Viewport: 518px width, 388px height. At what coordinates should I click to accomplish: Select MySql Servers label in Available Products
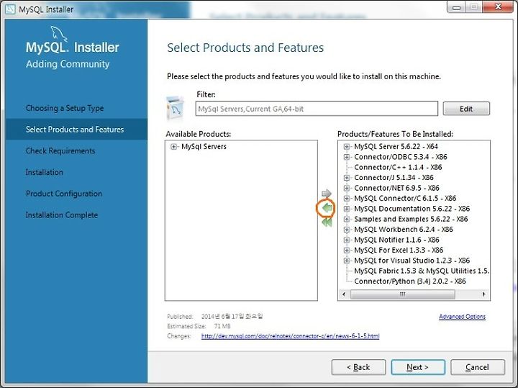point(204,146)
